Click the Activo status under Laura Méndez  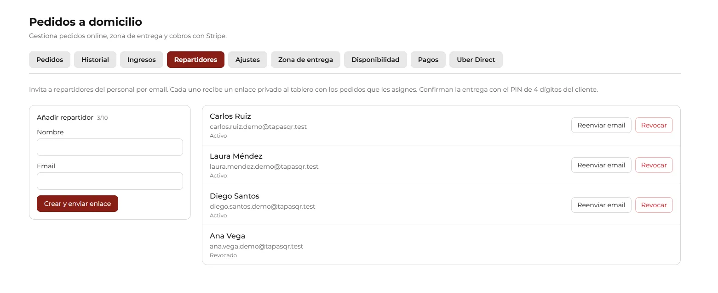click(218, 176)
